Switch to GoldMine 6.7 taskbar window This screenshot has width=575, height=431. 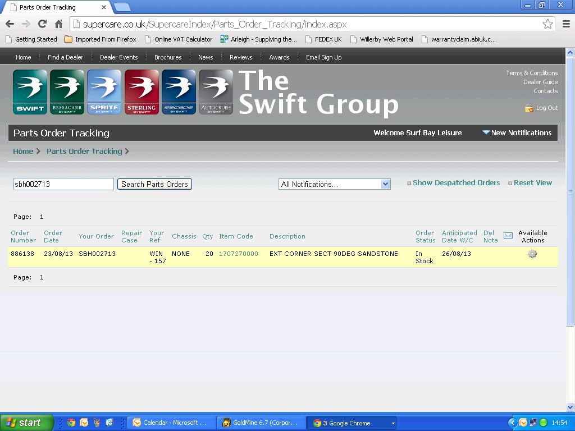[x=261, y=423]
